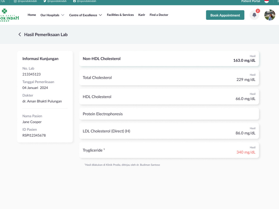The height and width of the screenshot is (209, 279).
Task: Click the date 04 Januari 2024
Action: (35, 88)
